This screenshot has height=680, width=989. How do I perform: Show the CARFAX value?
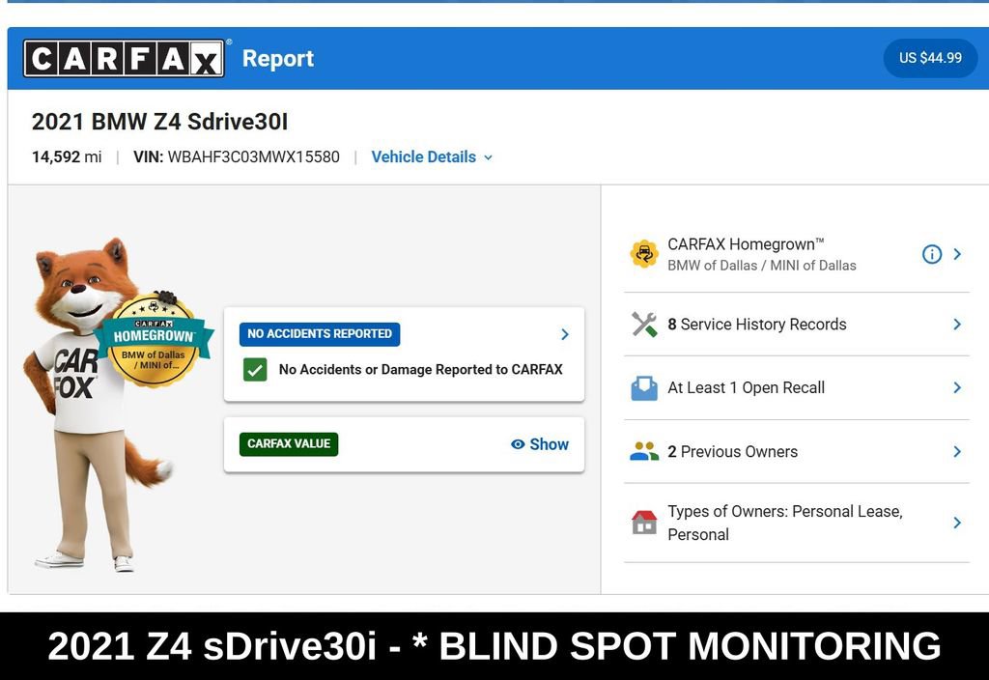[540, 444]
